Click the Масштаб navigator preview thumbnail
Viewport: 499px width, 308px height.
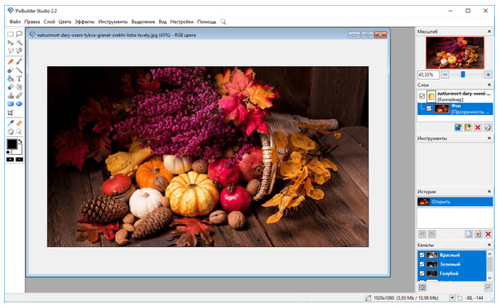click(x=455, y=53)
